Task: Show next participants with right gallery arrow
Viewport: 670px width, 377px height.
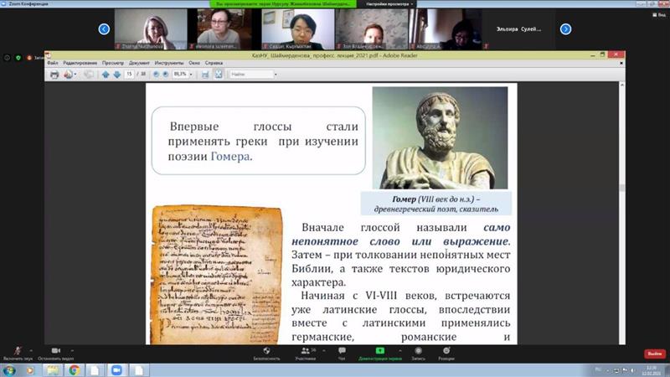Action: (x=565, y=28)
